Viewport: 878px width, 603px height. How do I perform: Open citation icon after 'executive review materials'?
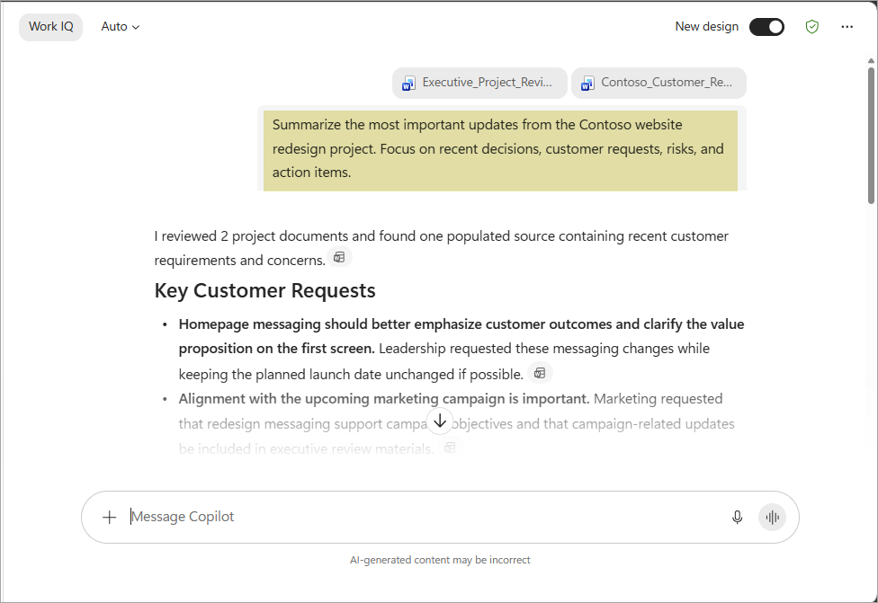pos(450,448)
